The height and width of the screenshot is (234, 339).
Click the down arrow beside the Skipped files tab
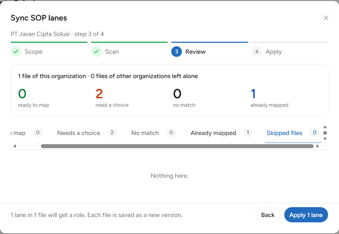[x=325, y=139]
